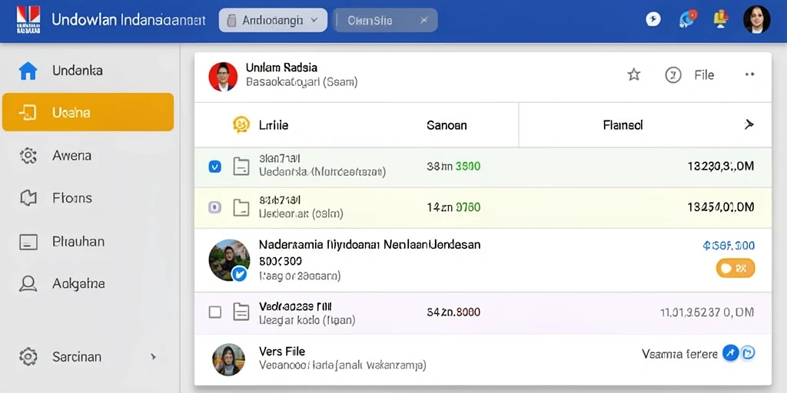Select the Ueaha sidebar item
Viewport: 787px width, 393px height.
[x=88, y=112]
